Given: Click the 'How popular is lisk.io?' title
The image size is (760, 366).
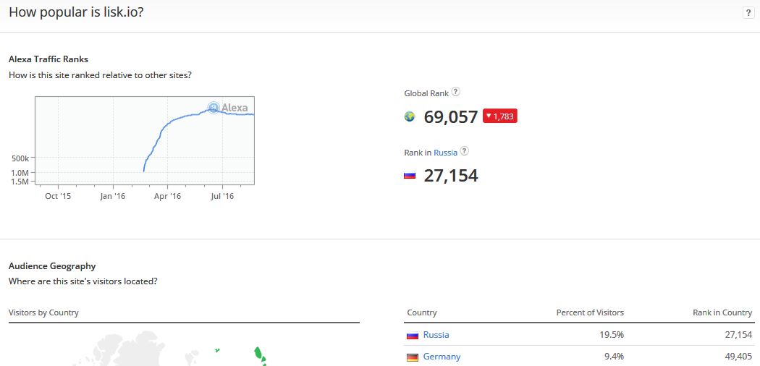Looking at the screenshot, I should coord(76,12).
